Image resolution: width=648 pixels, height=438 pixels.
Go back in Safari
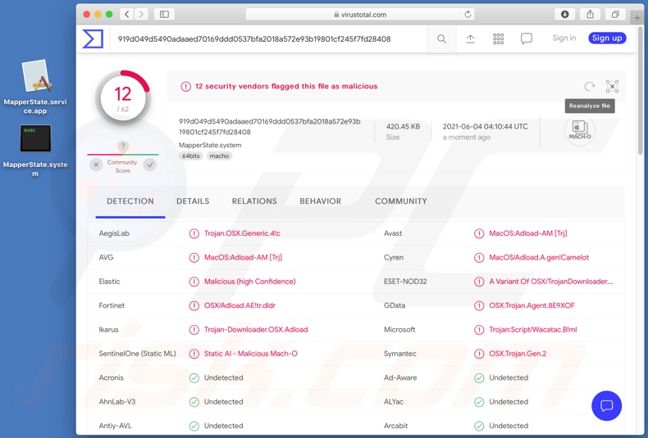[127, 15]
